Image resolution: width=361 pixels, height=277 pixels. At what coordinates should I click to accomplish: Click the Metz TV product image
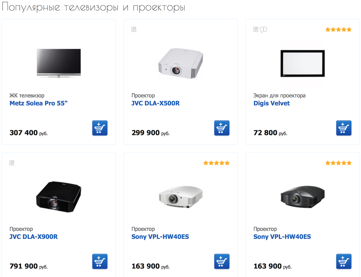tap(59, 63)
